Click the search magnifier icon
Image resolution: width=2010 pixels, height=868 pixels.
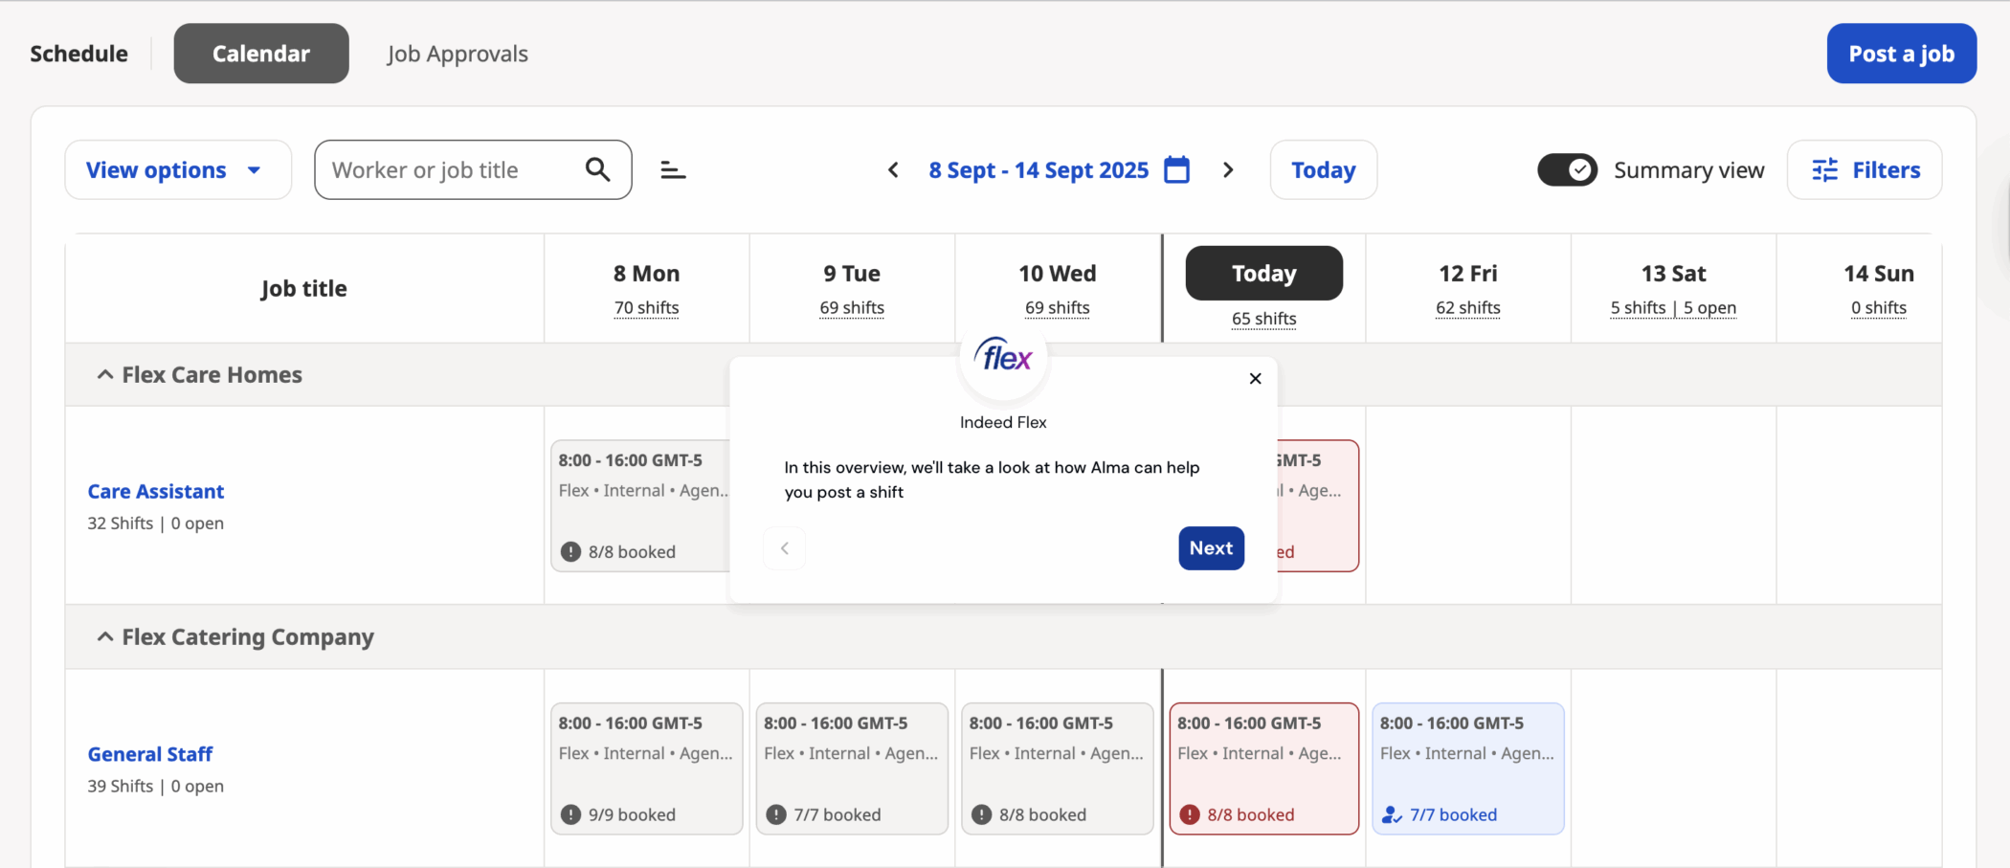597,169
